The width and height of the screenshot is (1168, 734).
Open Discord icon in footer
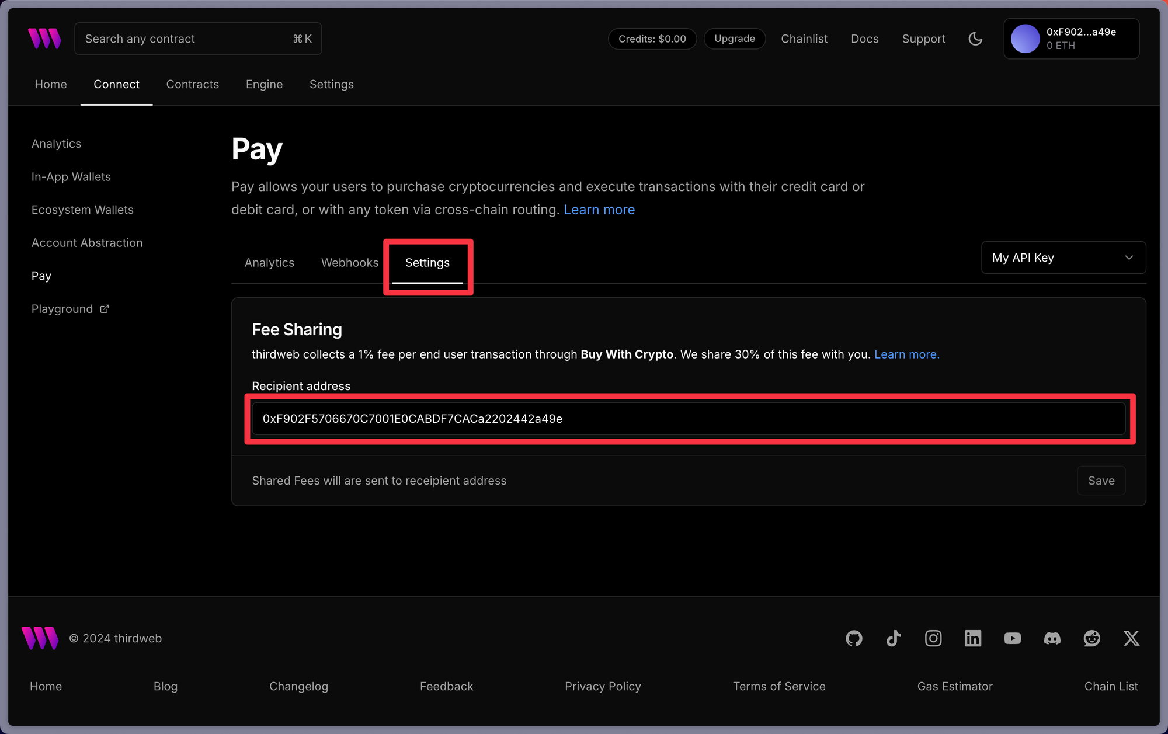1052,638
